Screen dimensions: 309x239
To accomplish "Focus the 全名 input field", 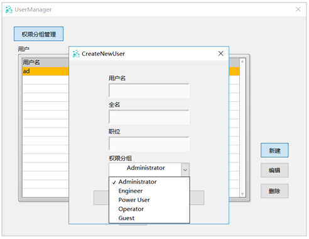I will click(149, 117).
